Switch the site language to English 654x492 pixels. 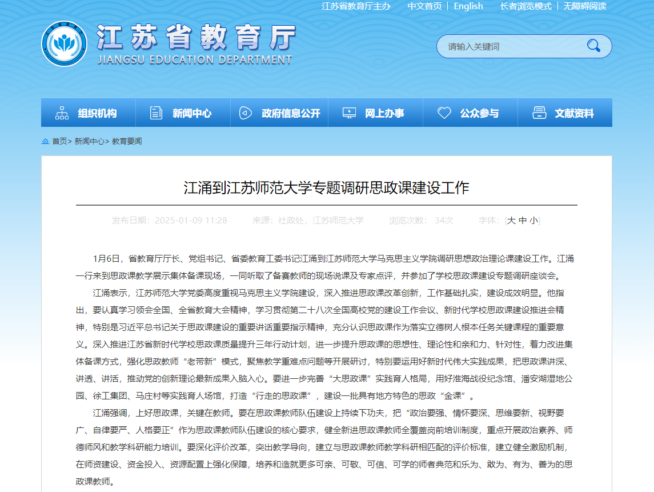click(x=468, y=6)
